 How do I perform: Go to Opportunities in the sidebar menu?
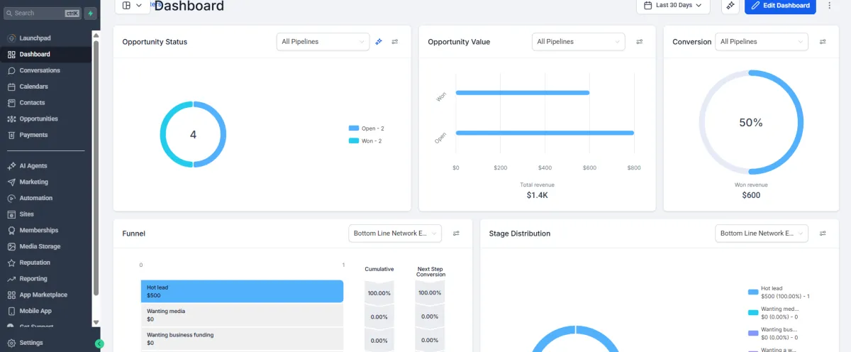[39, 119]
